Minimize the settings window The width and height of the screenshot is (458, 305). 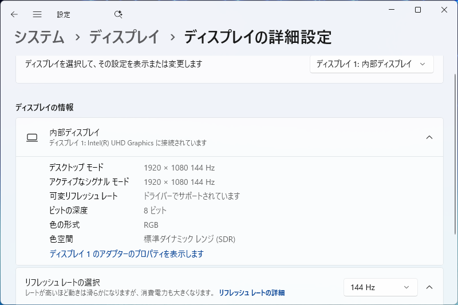pyautogui.click(x=392, y=10)
